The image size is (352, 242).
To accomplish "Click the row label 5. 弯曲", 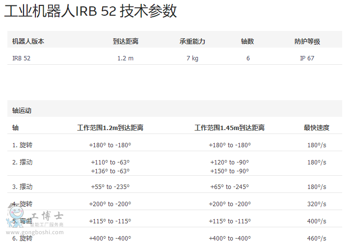I will click(22, 221).
